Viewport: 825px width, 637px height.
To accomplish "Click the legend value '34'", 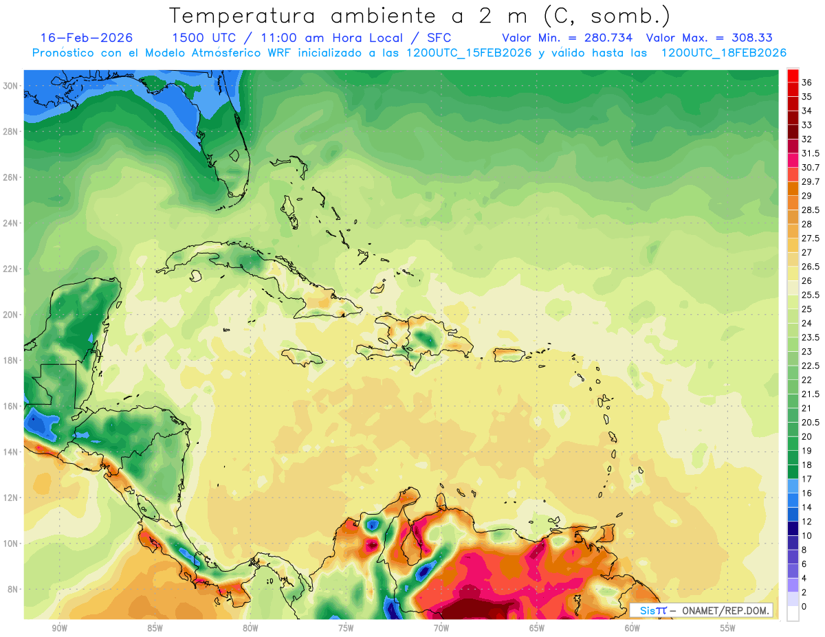I will coord(807,111).
